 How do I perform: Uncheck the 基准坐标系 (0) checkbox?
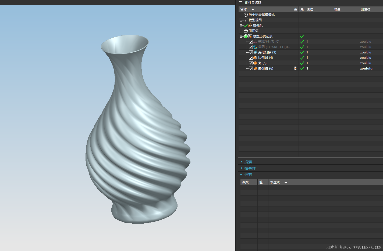(x=251, y=42)
